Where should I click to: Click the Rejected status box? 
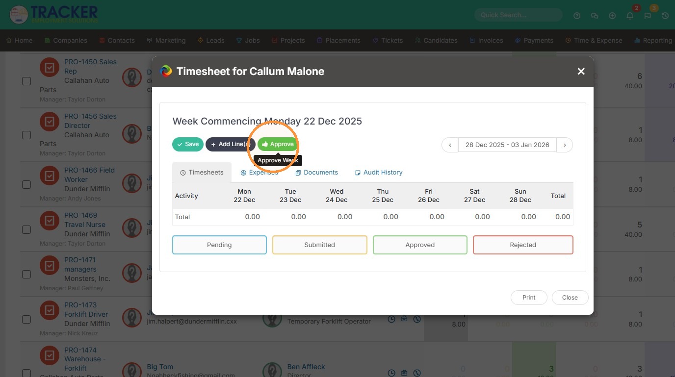(x=523, y=245)
